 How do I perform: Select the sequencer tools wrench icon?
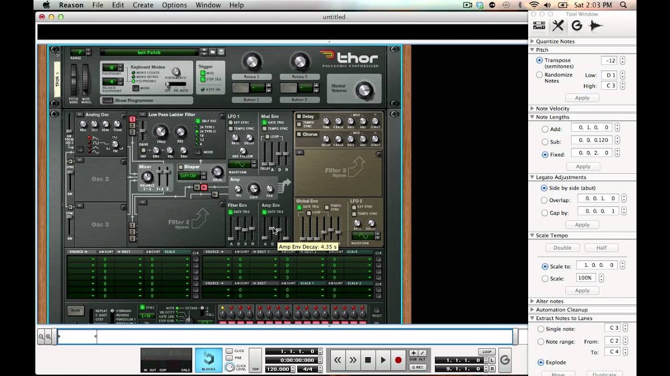point(558,26)
